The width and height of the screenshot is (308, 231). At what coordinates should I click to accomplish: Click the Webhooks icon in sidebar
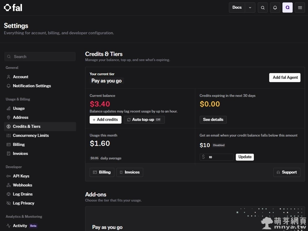(x=8, y=185)
